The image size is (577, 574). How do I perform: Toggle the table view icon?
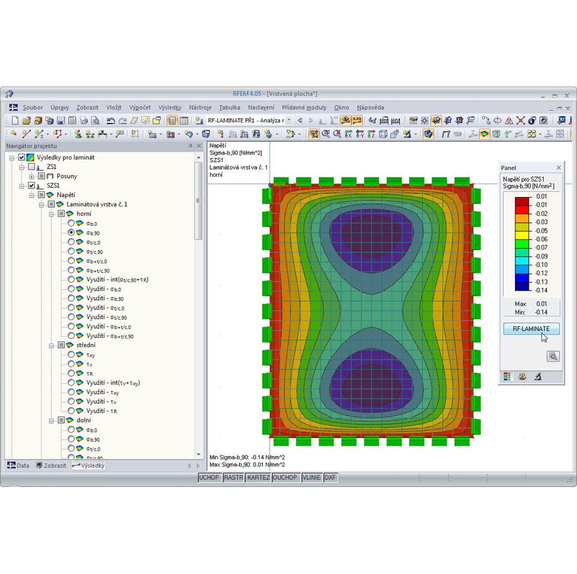pos(184,120)
